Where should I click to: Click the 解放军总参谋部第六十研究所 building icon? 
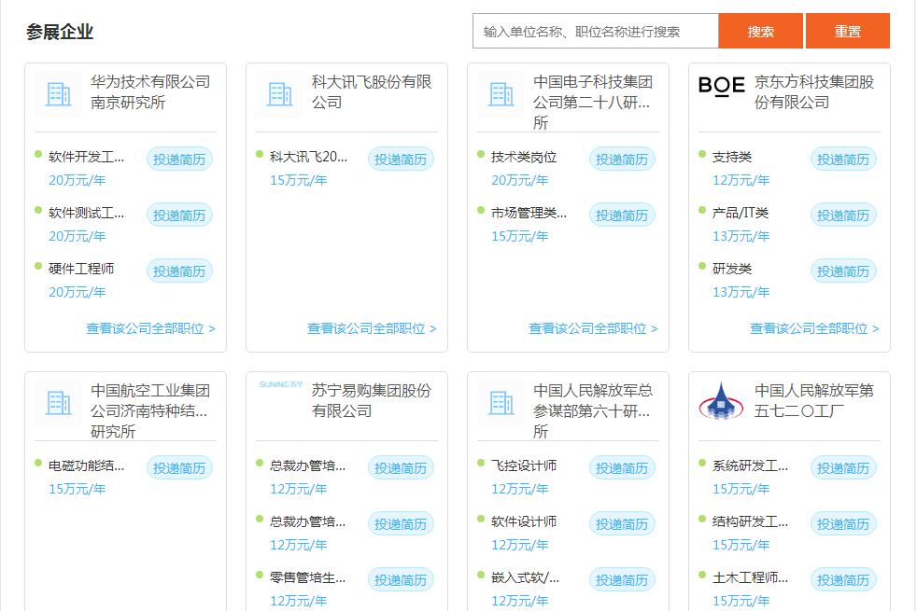pos(501,403)
